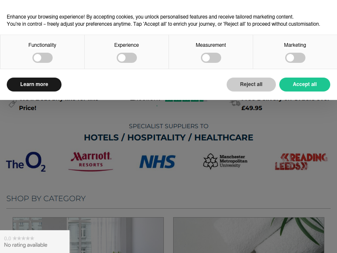Open Manchester Metropolitan University logo
Viewport: 337px width, 253px height.
point(225,161)
